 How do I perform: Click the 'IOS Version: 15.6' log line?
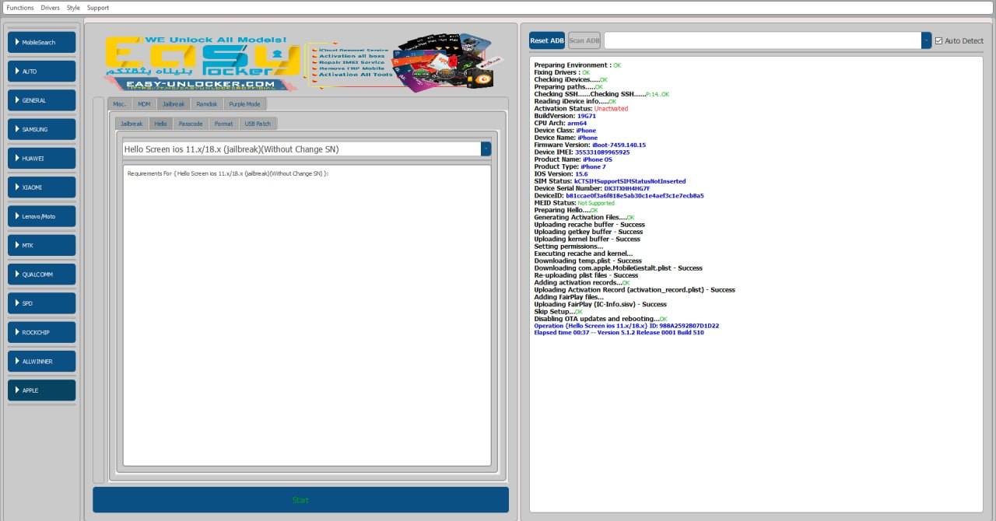[x=561, y=174]
